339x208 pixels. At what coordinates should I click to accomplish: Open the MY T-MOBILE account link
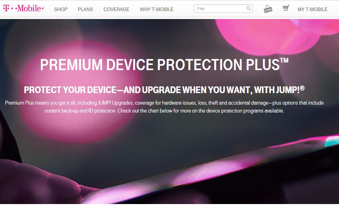312,9
